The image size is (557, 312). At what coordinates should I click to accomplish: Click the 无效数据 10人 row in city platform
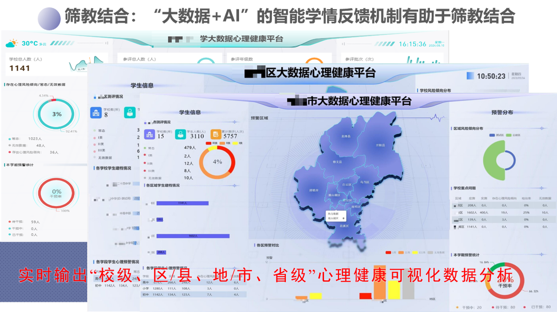tap(168, 178)
